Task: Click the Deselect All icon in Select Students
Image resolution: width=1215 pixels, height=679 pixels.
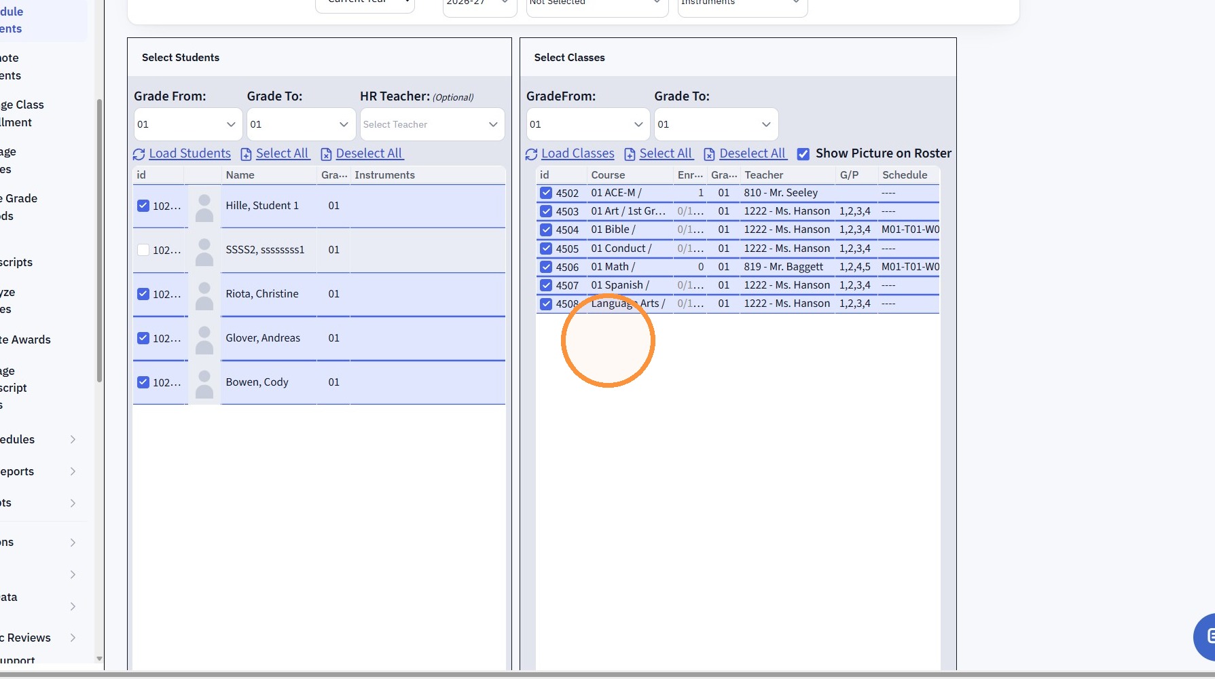Action: click(x=326, y=154)
